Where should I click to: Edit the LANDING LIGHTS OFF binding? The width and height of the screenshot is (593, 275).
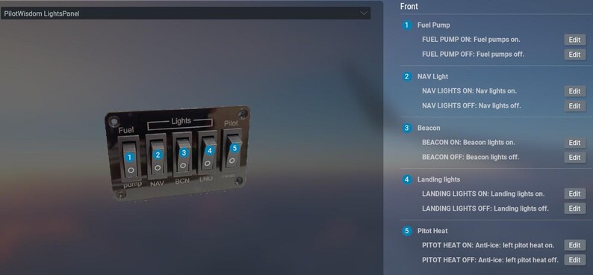575,208
